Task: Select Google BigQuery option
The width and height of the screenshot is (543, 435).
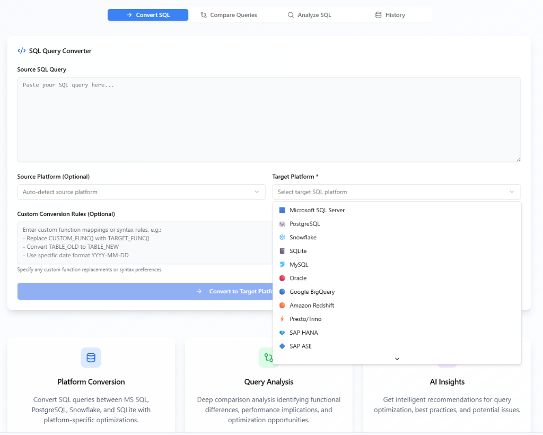Action: pos(397,292)
